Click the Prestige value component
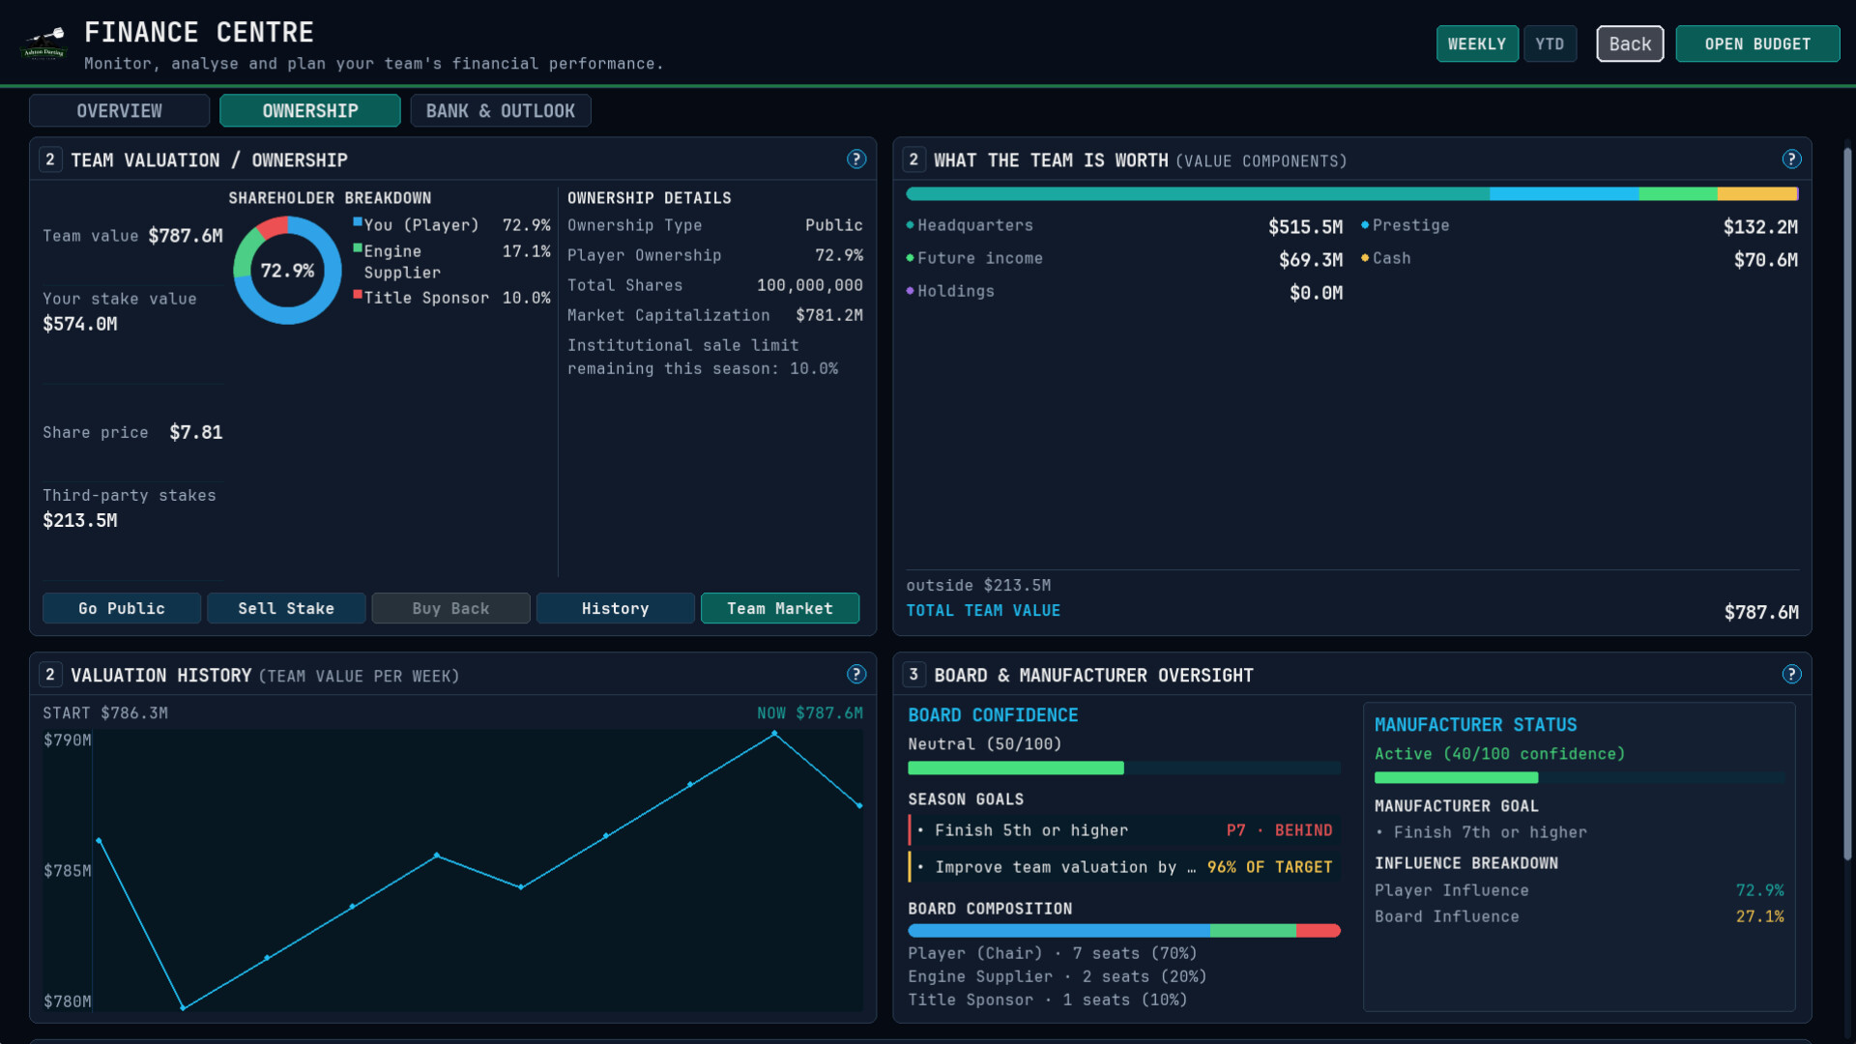 tap(1580, 226)
